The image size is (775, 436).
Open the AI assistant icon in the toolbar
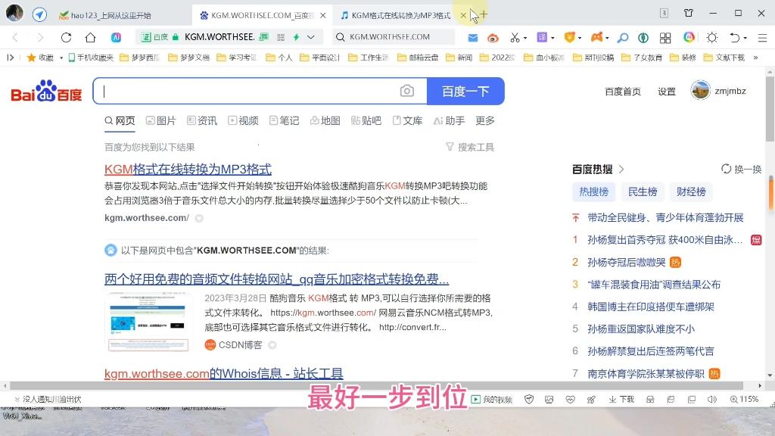pyautogui.click(x=116, y=37)
